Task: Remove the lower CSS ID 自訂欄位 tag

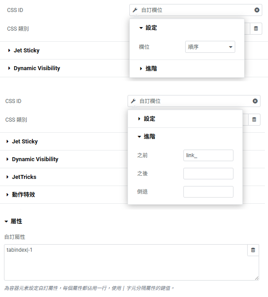Action: tap(255, 101)
